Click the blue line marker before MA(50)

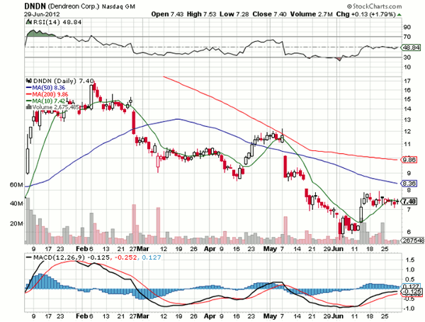pos(29,87)
